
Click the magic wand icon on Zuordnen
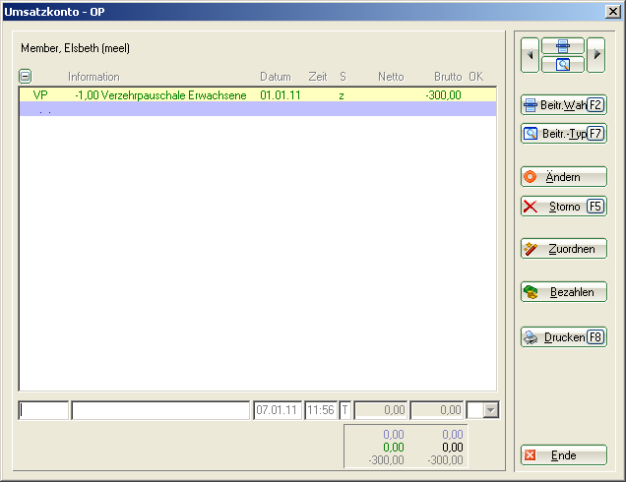point(531,249)
